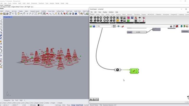Expand Geometry panel group in Params tab
This screenshot has width=189, height=106.
[x=99, y=23]
